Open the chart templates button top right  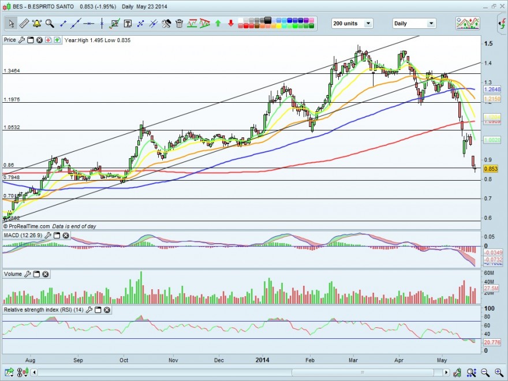pyautogui.click(x=468, y=23)
